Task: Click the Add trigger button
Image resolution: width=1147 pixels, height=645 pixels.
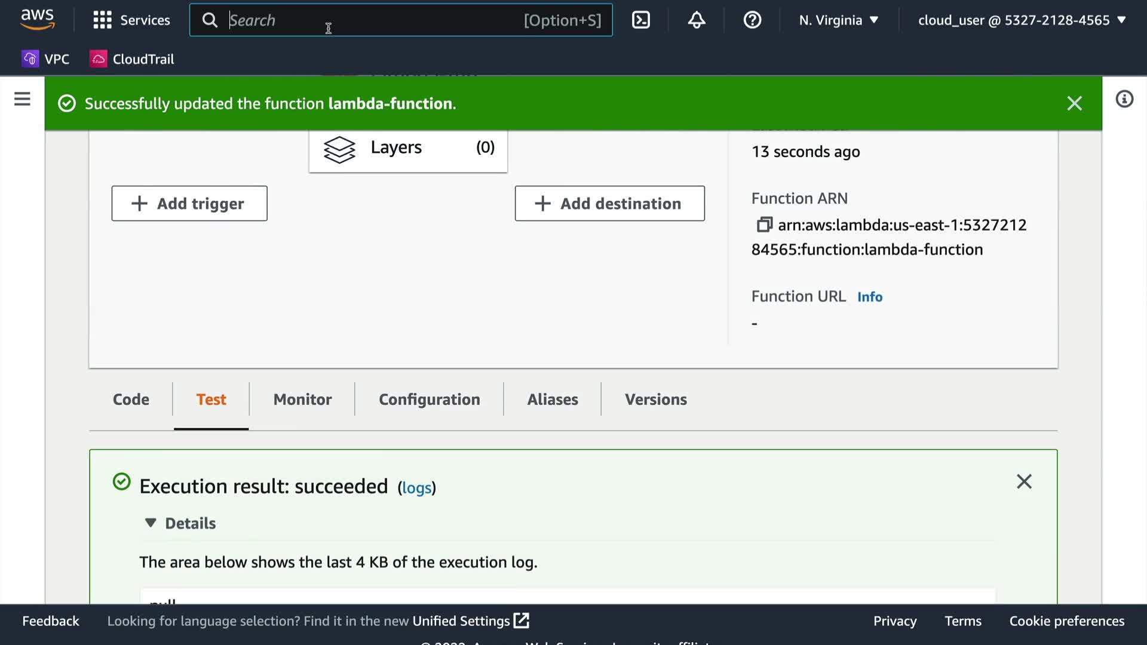Action: point(189,204)
